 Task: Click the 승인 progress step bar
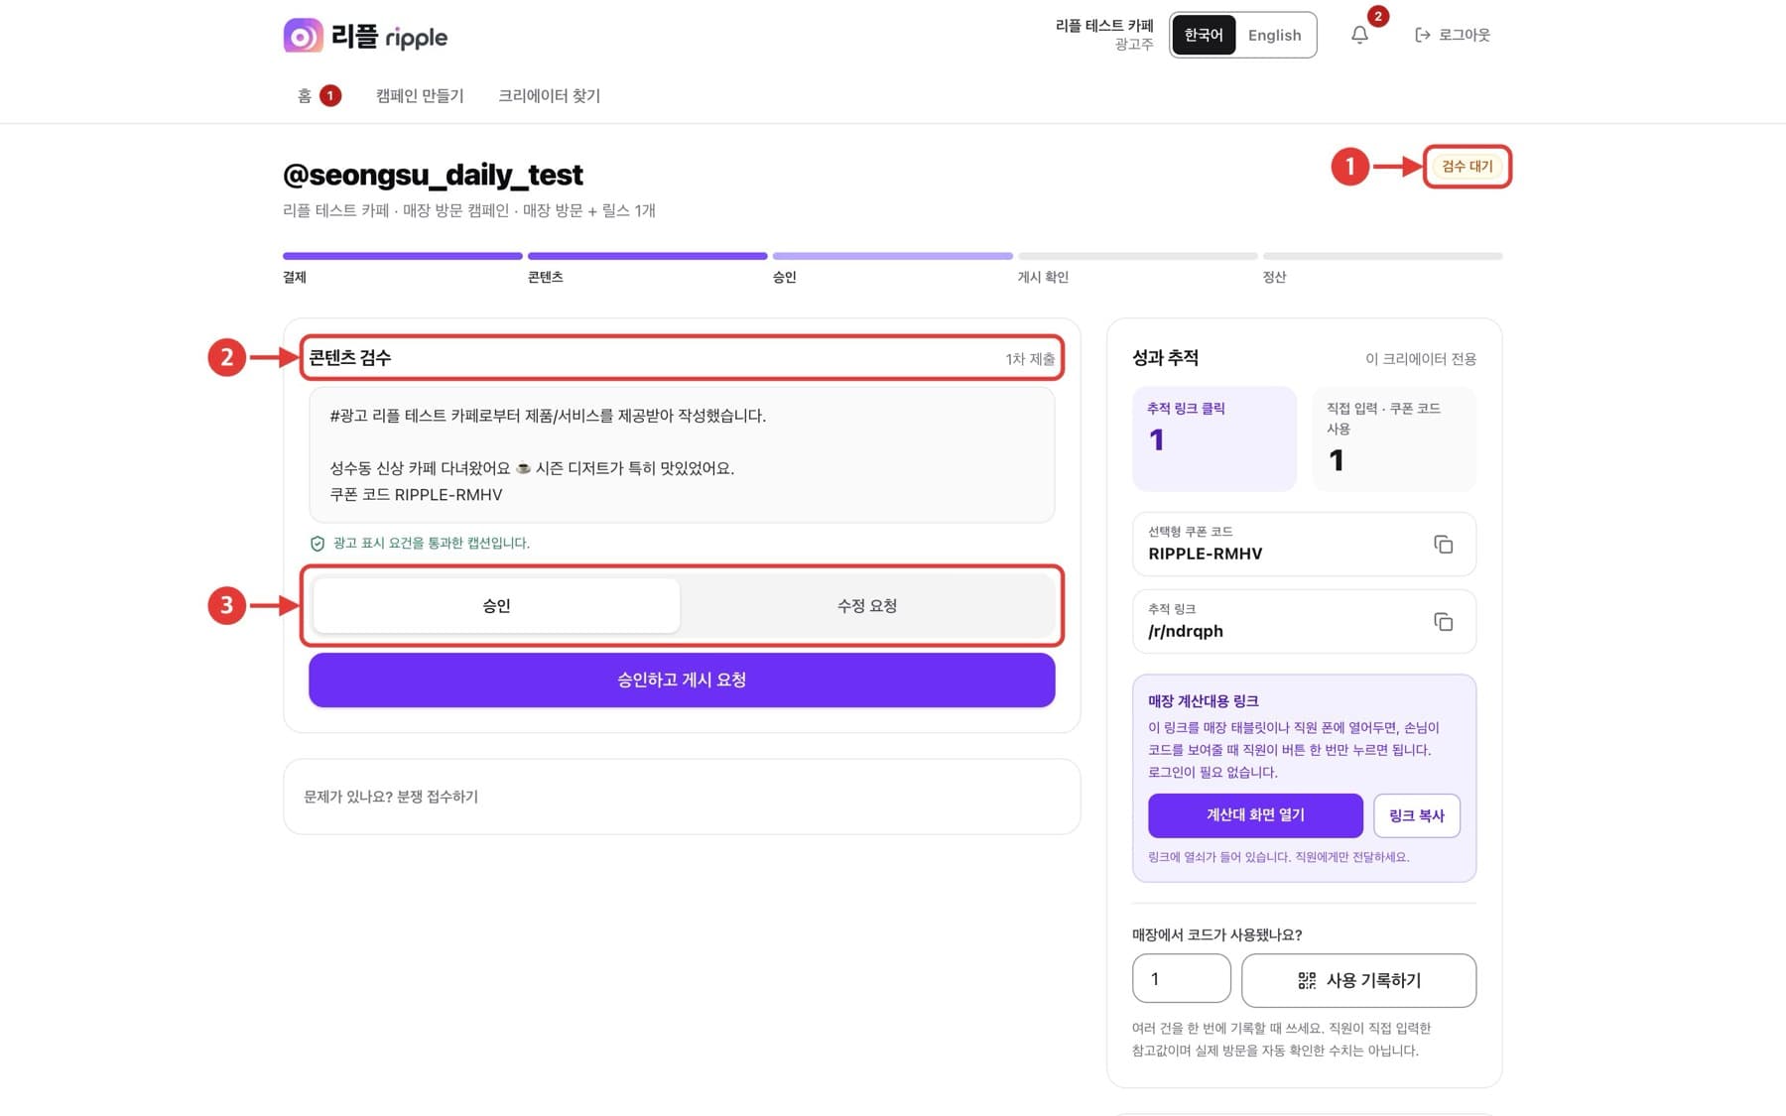[x=892, y=256]
